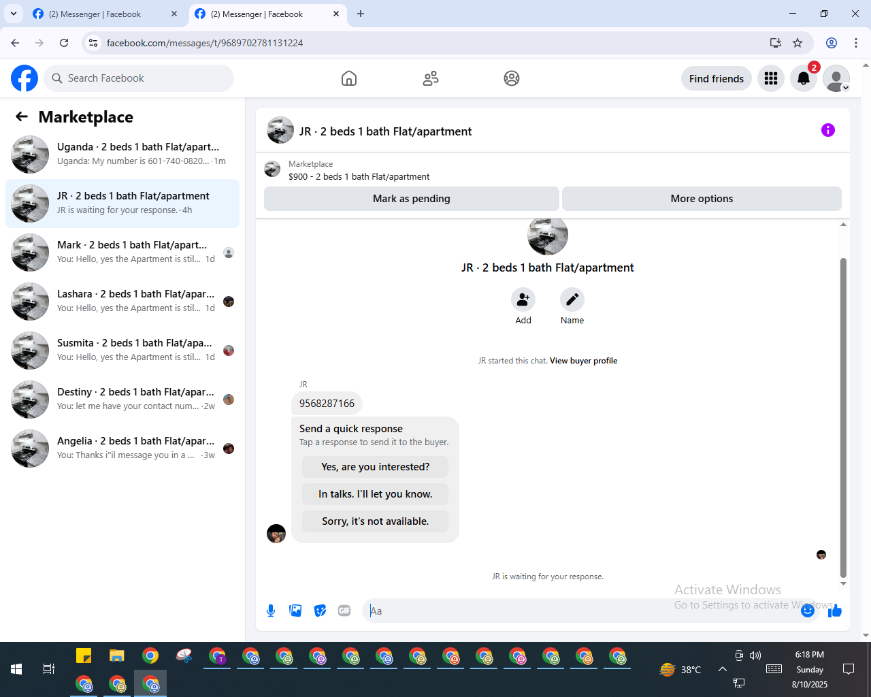The width and height of the screenshot is (871, 697).
Task: Reload the page in browser
Action: click(x=64, y=43)
